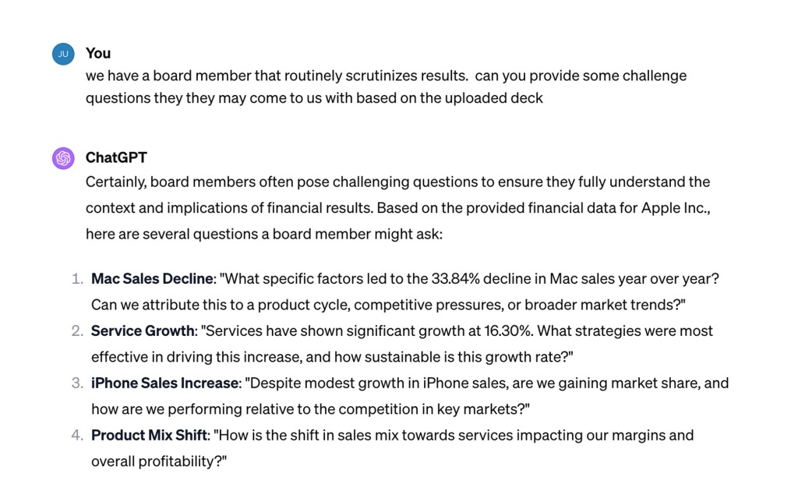Click the purple ChatGPT logo avatar
The height and width of the screenshot is (477, 798).
point(63,158)
